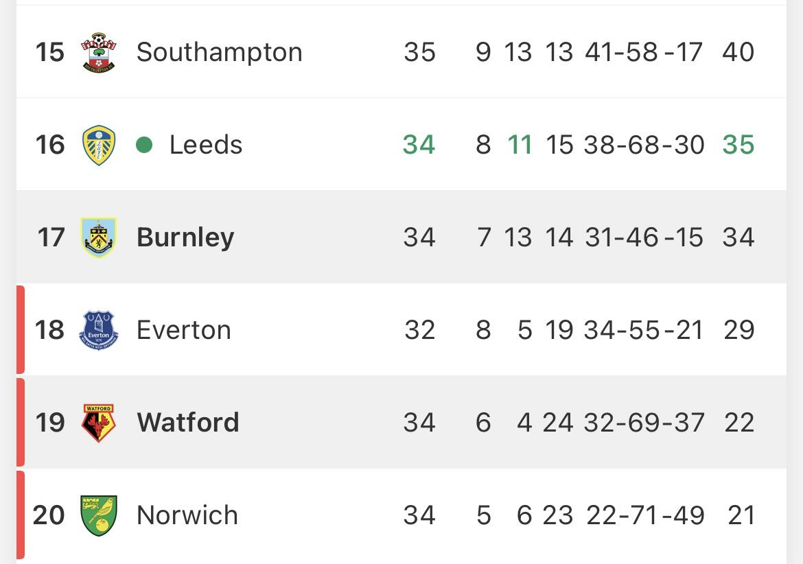Click Watford's position number 19

50,423
